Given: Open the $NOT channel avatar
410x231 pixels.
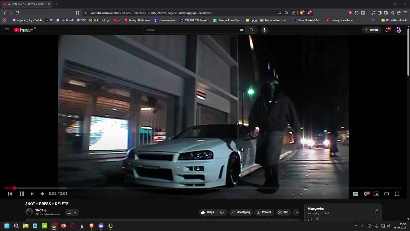Looking at the screenshot, I should click(29, 212).
